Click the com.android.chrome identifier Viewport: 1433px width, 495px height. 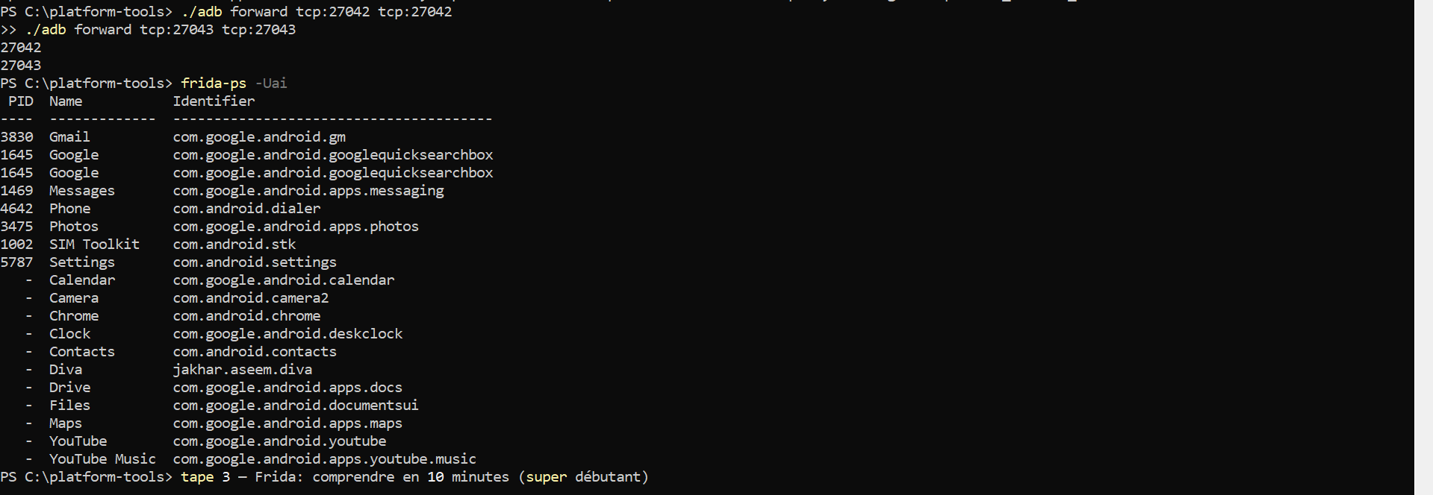click(246, 316)
